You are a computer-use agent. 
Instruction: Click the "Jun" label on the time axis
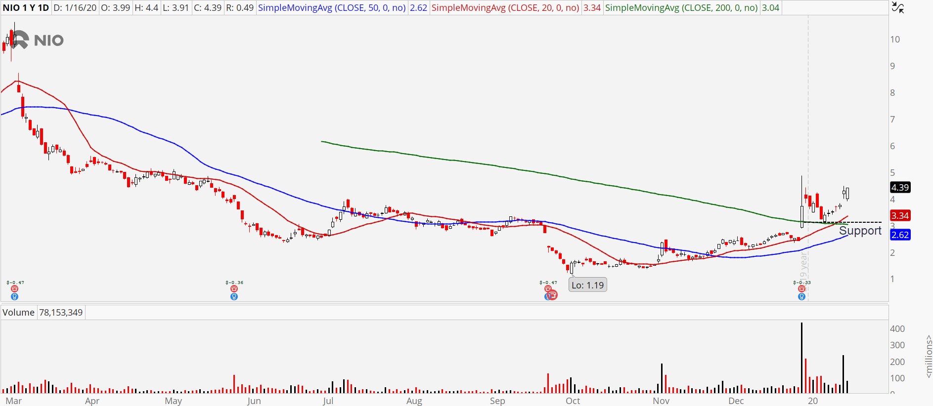(254, 401)
